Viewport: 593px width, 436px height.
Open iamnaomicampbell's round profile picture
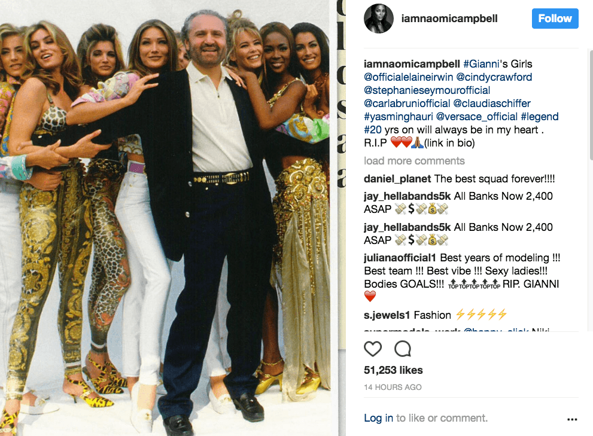[379, 19]
